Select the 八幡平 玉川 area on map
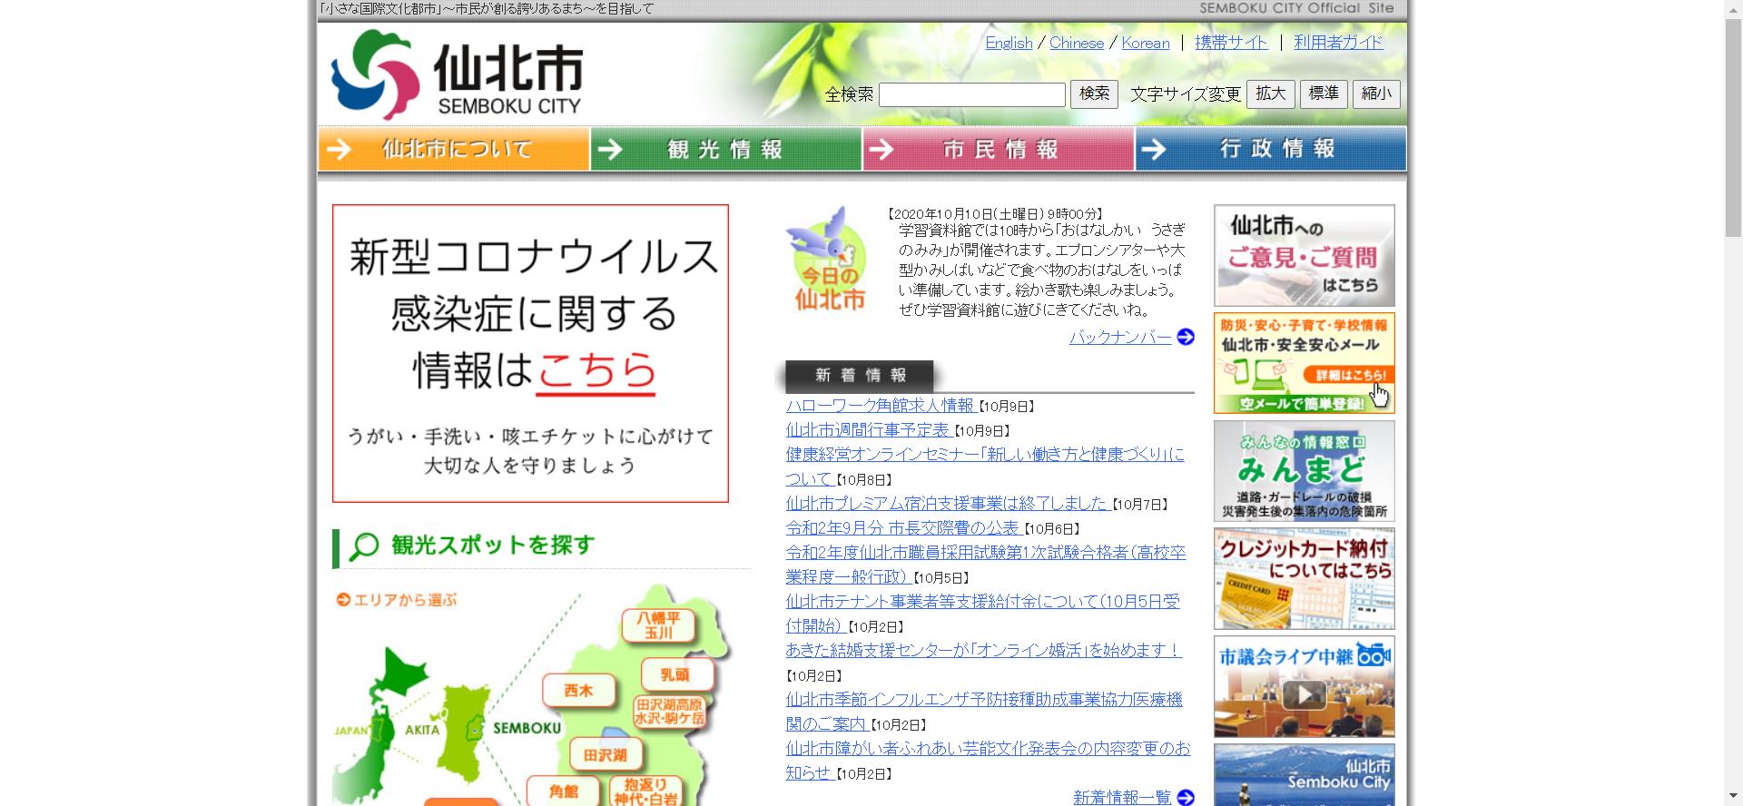This screenshot has height=806, width=1743. pos(658,624)
